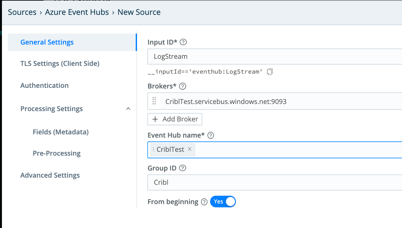This screenshot has height=228, width=402.
Task: Open the Input ID help icon
Action: tap(183, 42)
